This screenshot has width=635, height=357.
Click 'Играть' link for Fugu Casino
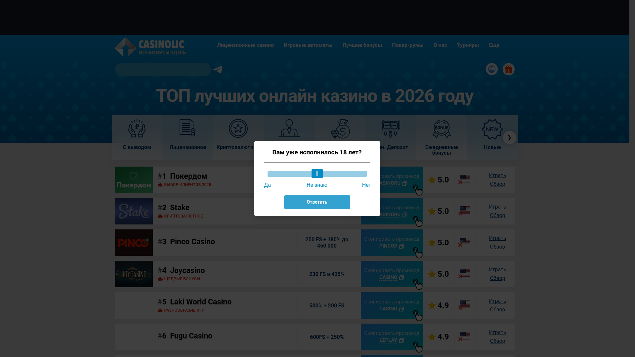[497, 333]
